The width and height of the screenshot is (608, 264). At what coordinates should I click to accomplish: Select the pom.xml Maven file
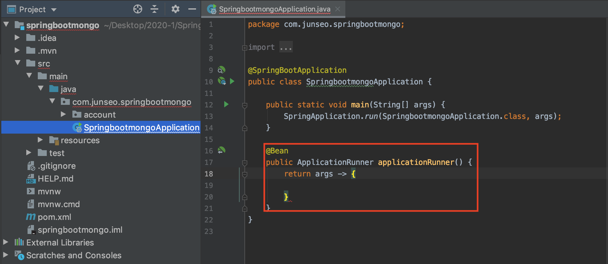(x=54, y=217)
